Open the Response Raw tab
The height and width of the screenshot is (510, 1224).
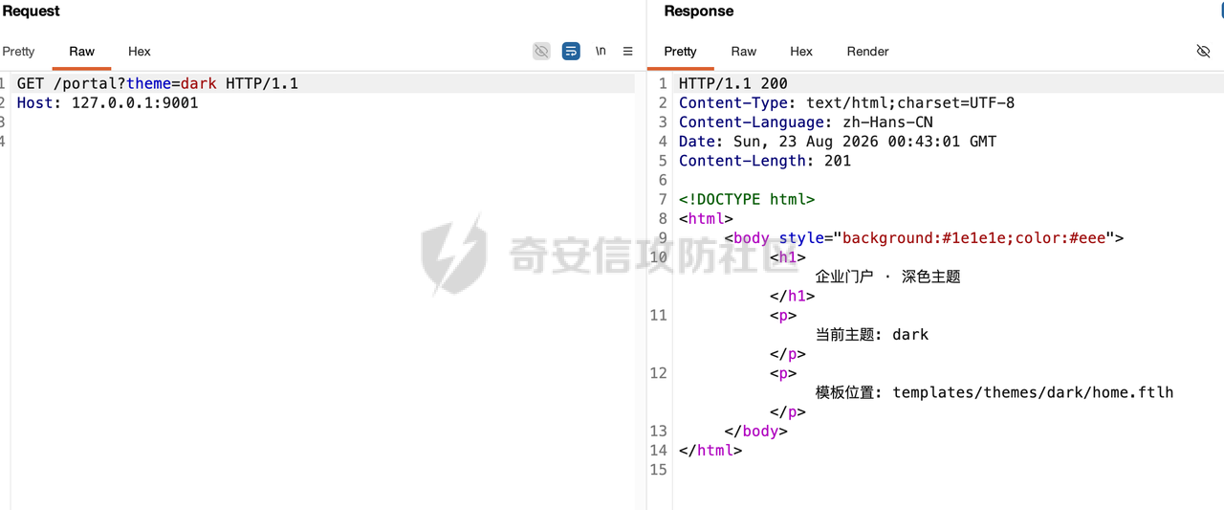[x=744, y=52]
